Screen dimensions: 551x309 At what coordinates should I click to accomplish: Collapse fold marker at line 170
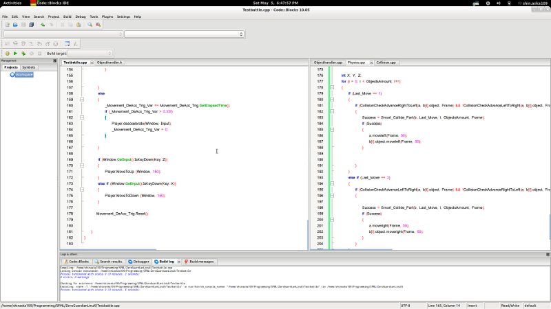pyautogui.click(x=82, y=165)
